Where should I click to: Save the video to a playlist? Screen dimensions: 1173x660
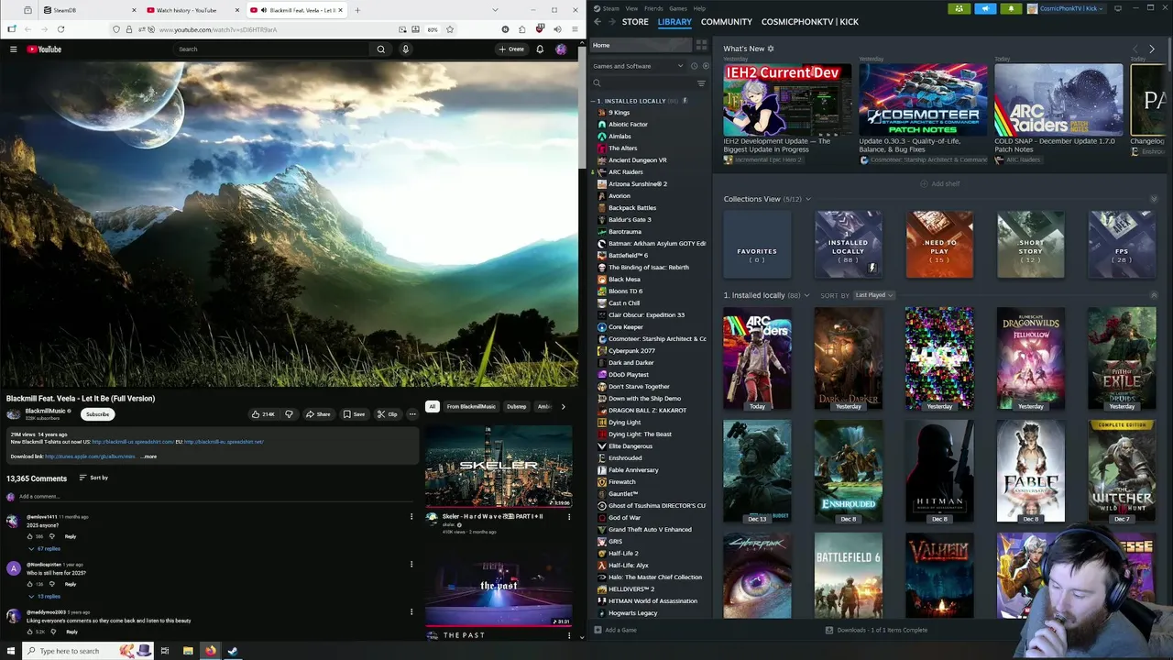point(354,414)
